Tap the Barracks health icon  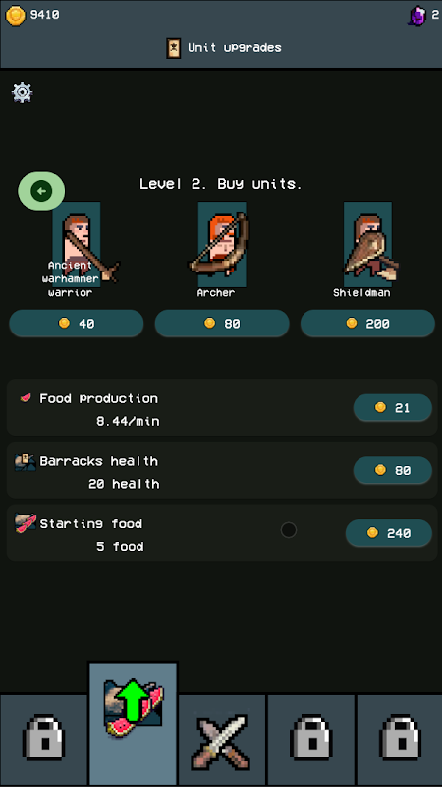pyautogui.click(x=26, y=461)
